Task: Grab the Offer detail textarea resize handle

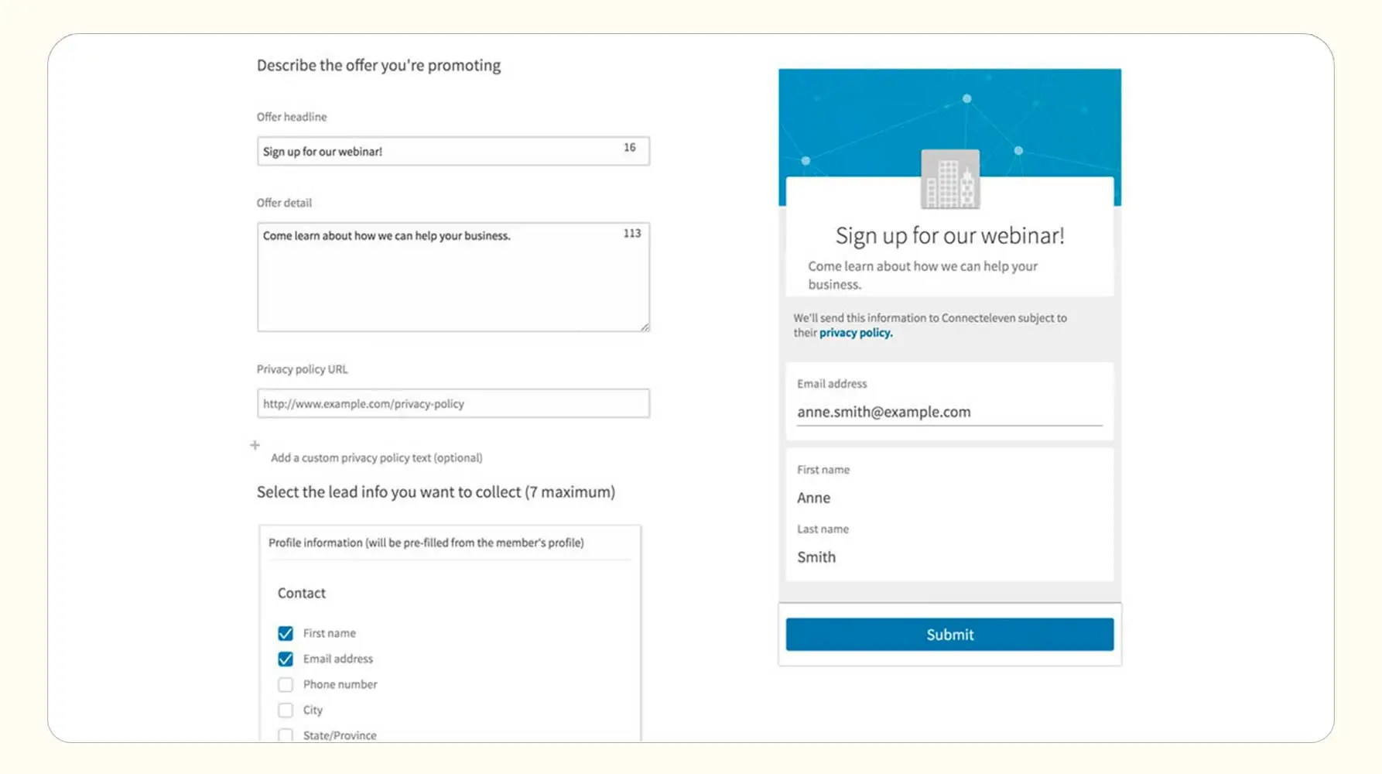Action: click(x=645, y=327)
